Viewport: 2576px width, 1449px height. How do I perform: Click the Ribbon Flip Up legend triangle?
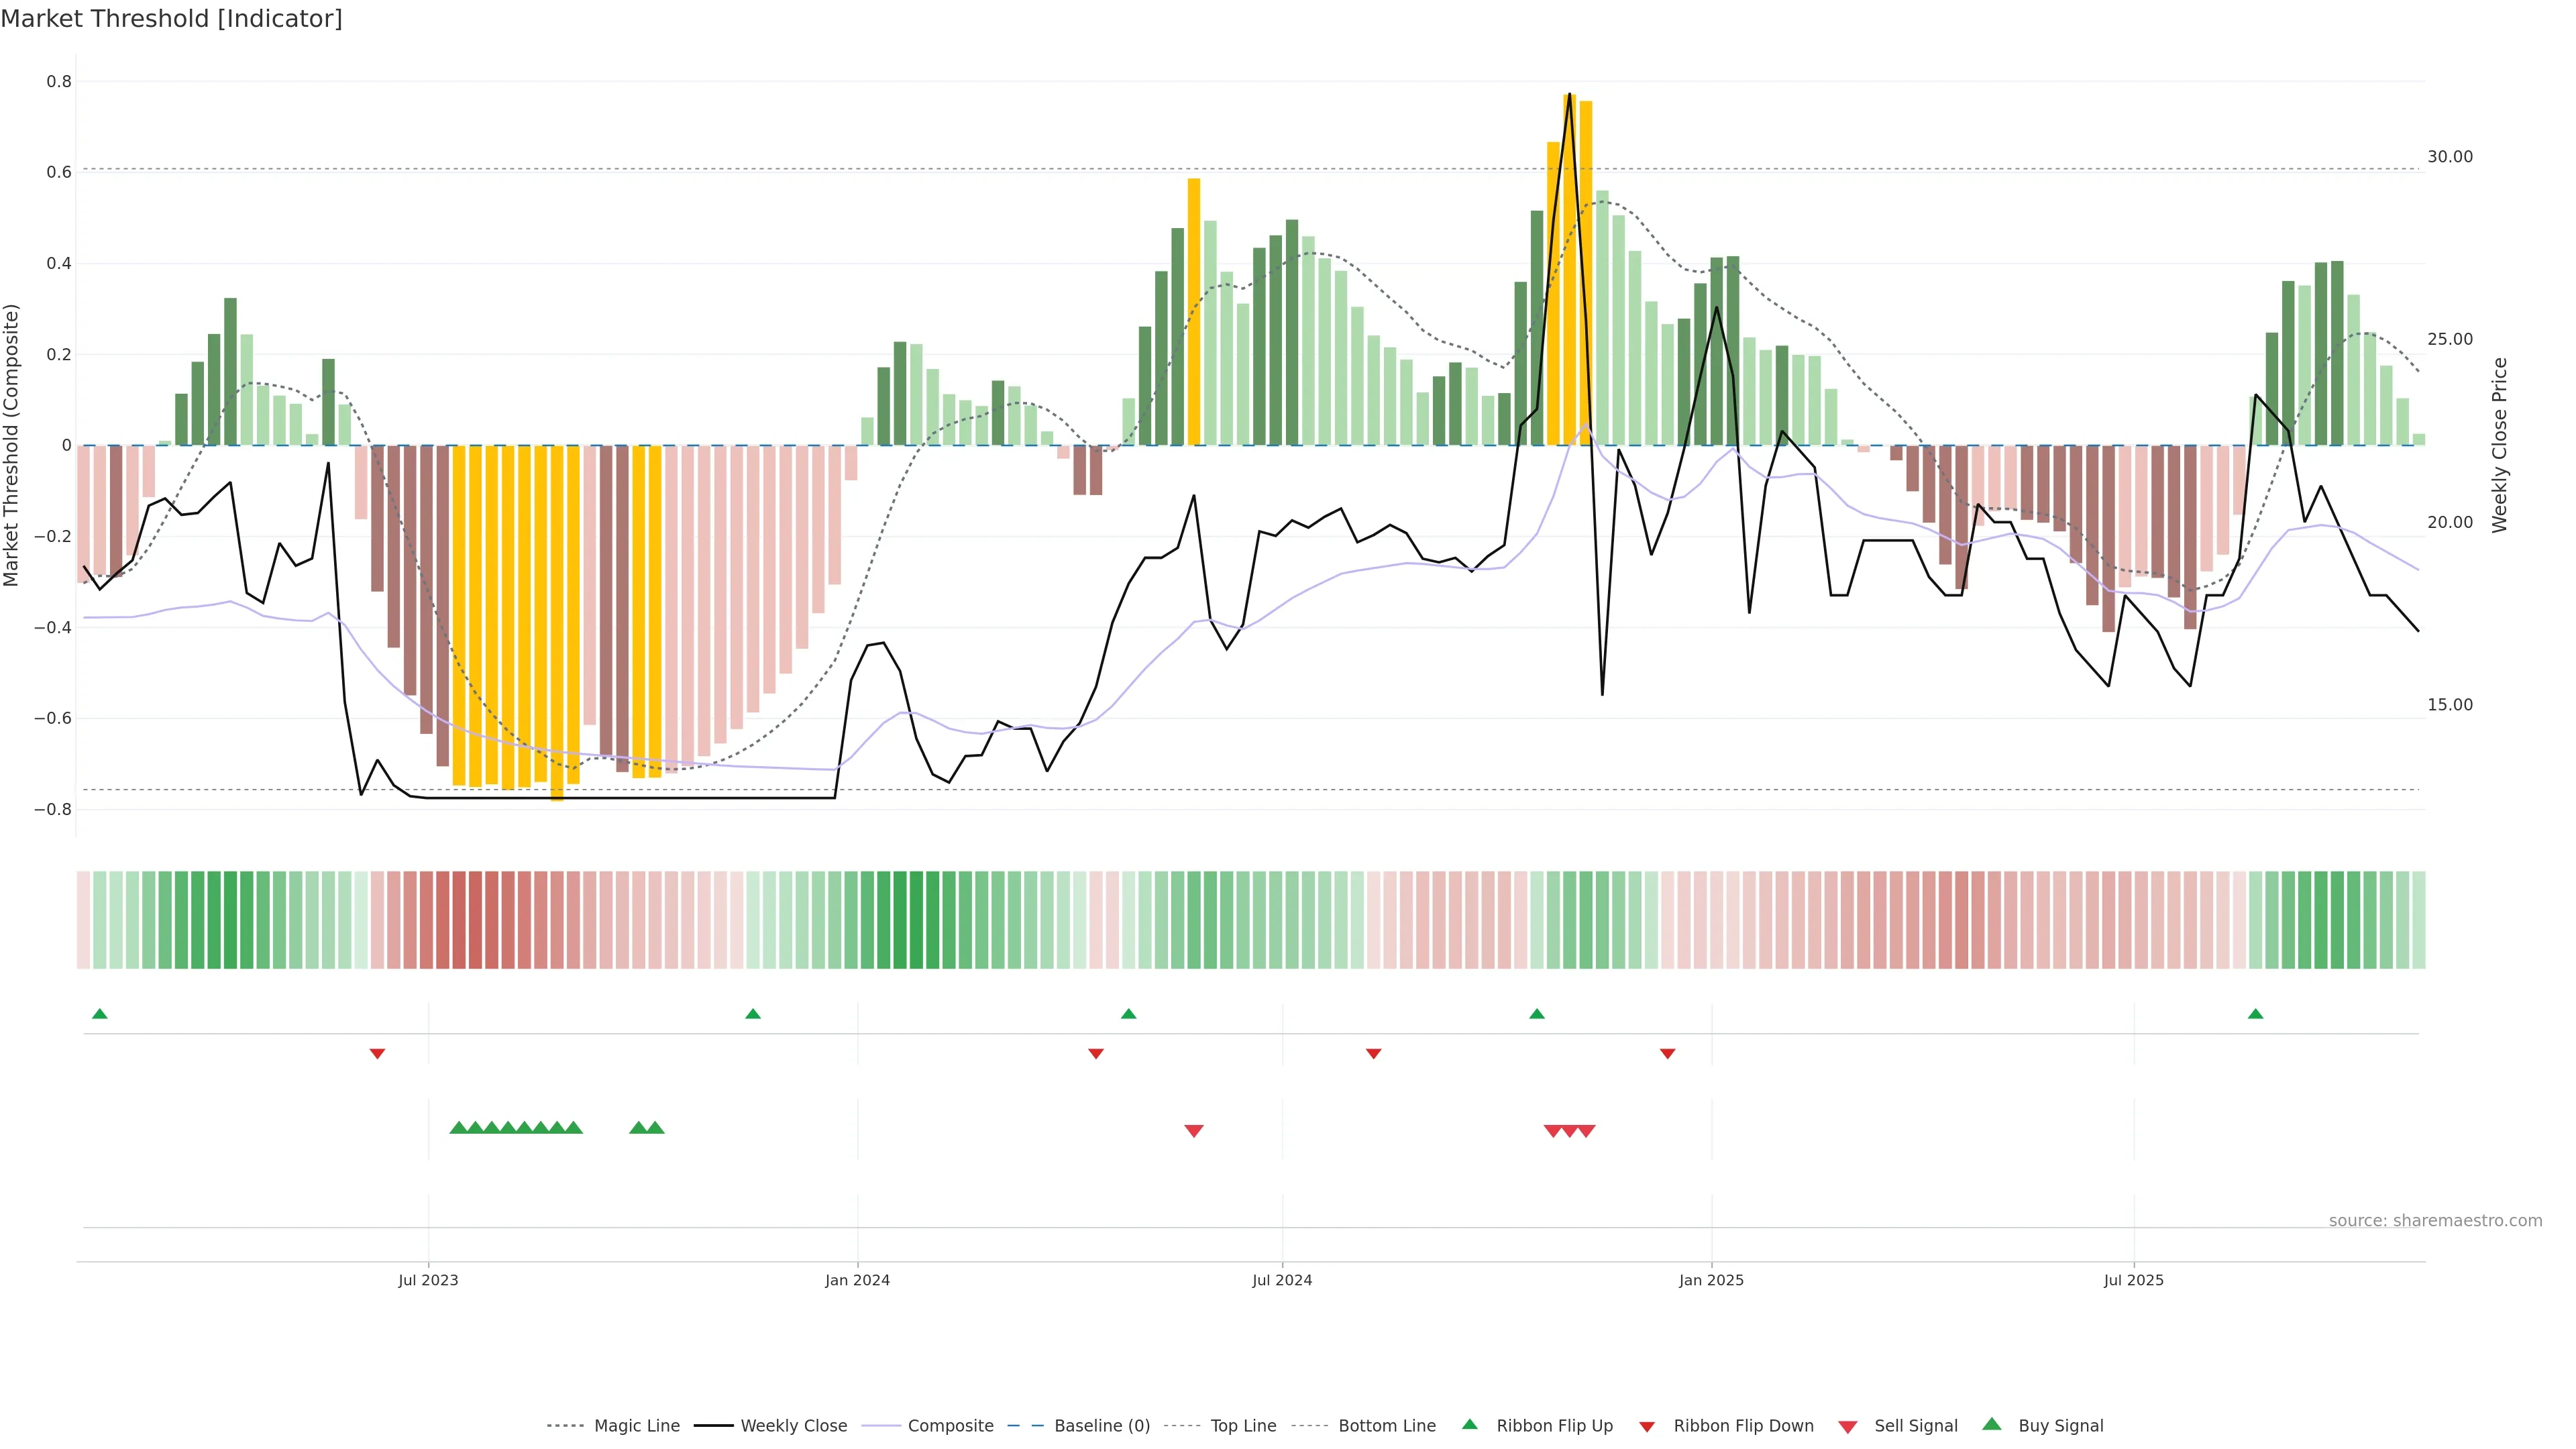point(1469,1424)
